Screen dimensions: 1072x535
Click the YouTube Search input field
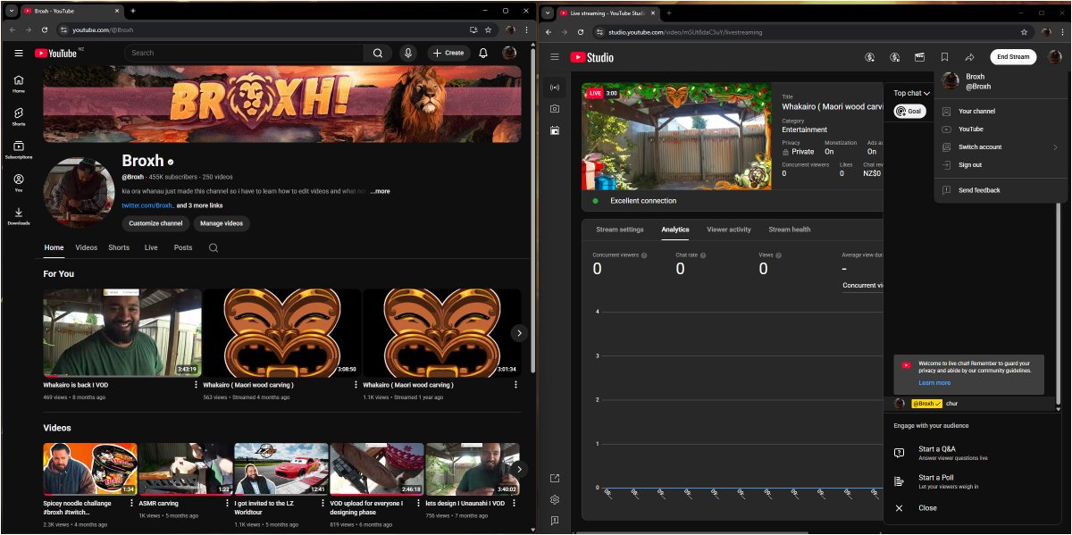246,53
